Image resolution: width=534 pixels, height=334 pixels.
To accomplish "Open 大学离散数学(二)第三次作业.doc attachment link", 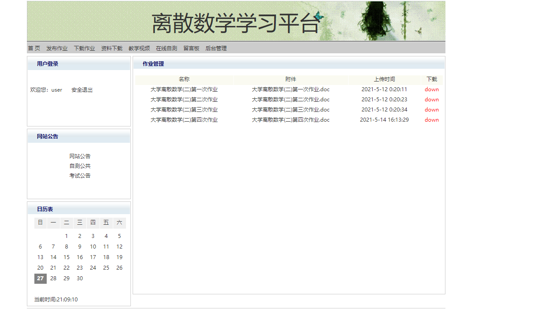I will pos(290,109).
